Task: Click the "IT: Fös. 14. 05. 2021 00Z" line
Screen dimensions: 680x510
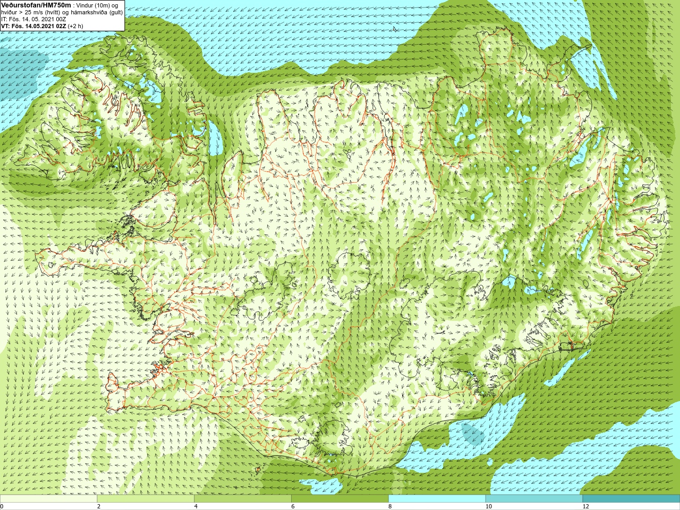Action: [x=33, y=19]
